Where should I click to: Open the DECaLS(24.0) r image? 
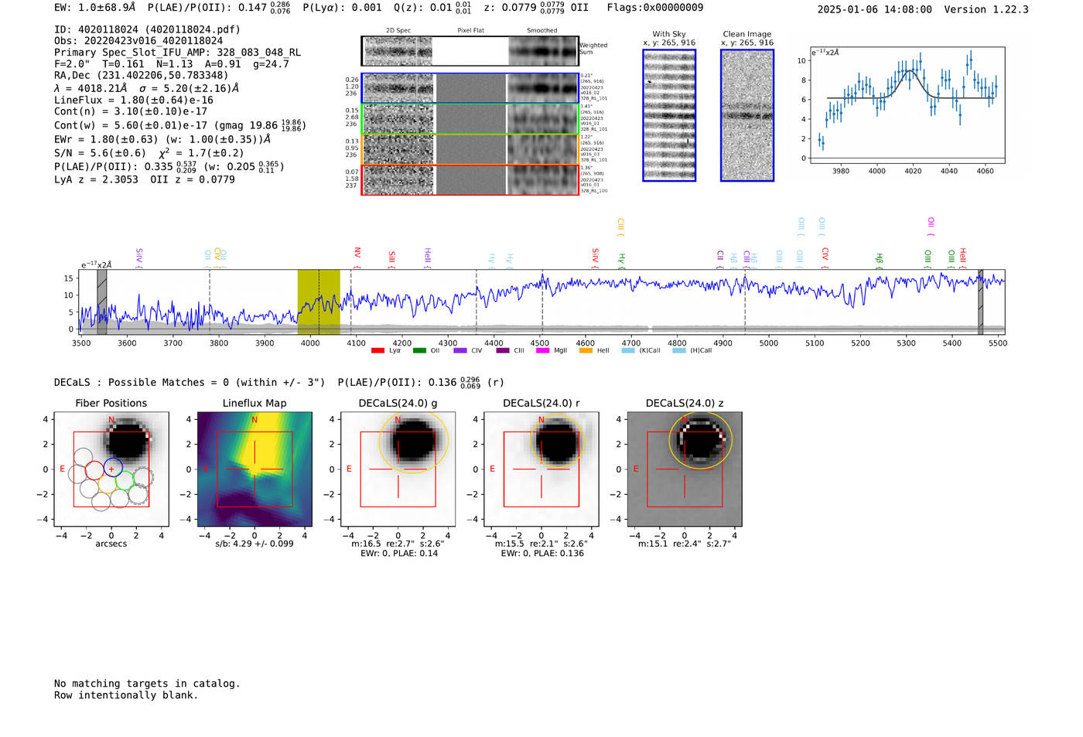(x=541, y=469)
